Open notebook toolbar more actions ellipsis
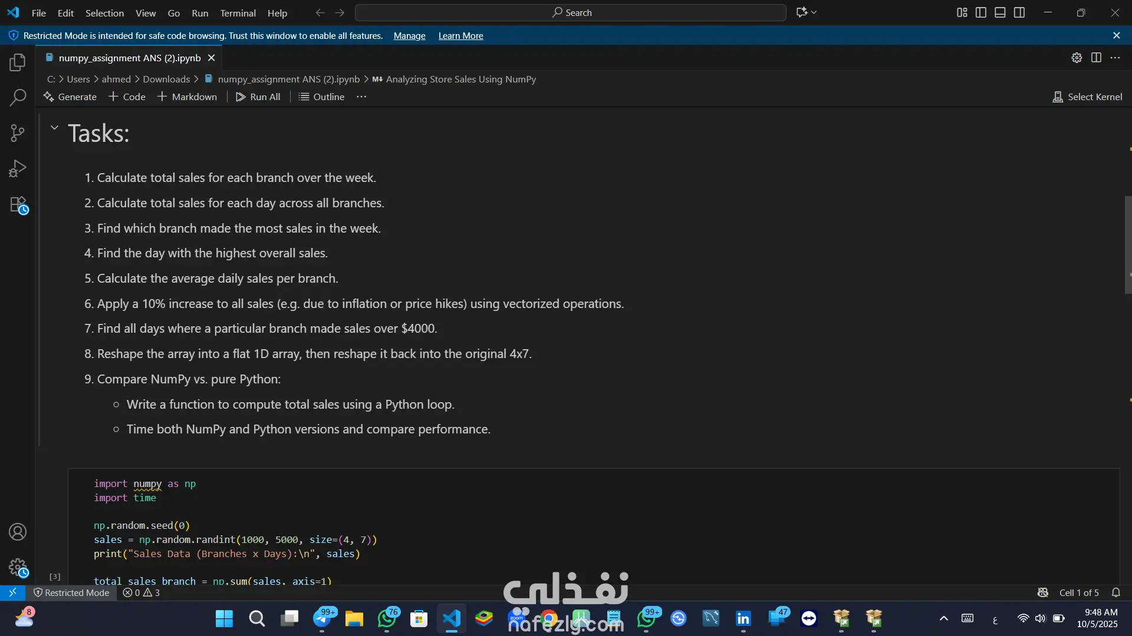 click(x=361, y=97)
